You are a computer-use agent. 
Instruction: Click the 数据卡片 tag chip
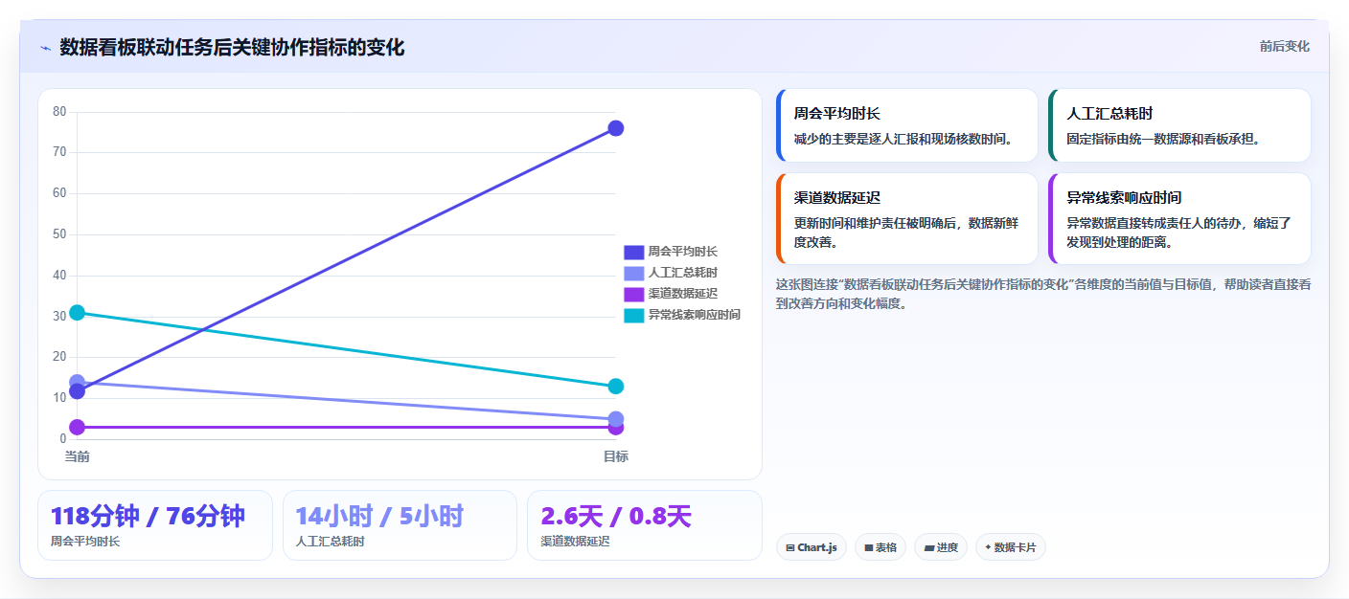point(1010,547)
